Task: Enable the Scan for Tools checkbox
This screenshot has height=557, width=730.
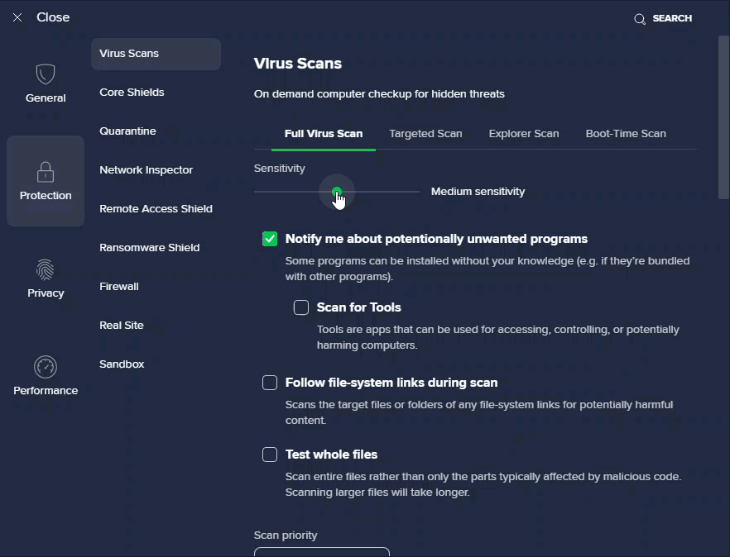Action: click(x=300, y=307)
